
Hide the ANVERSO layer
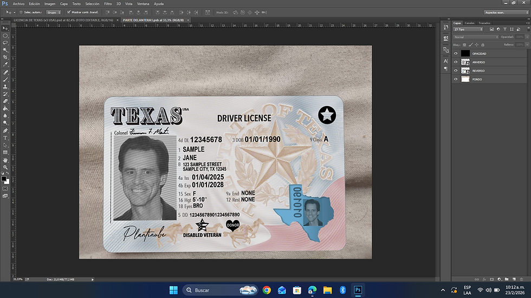click(456, 62)
